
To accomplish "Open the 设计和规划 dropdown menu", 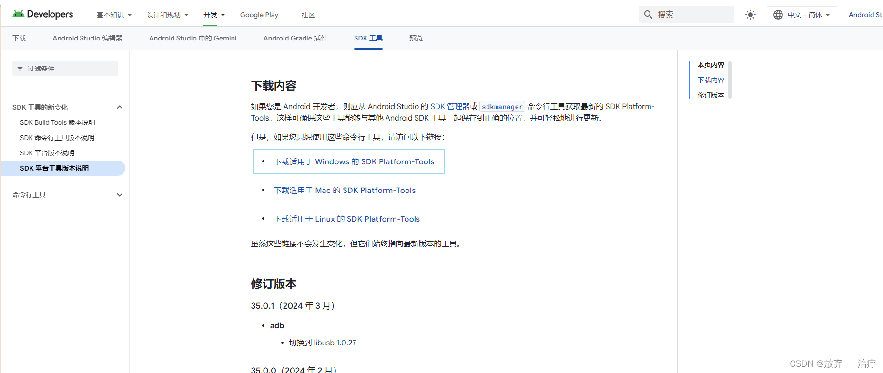I will [168, 15].
